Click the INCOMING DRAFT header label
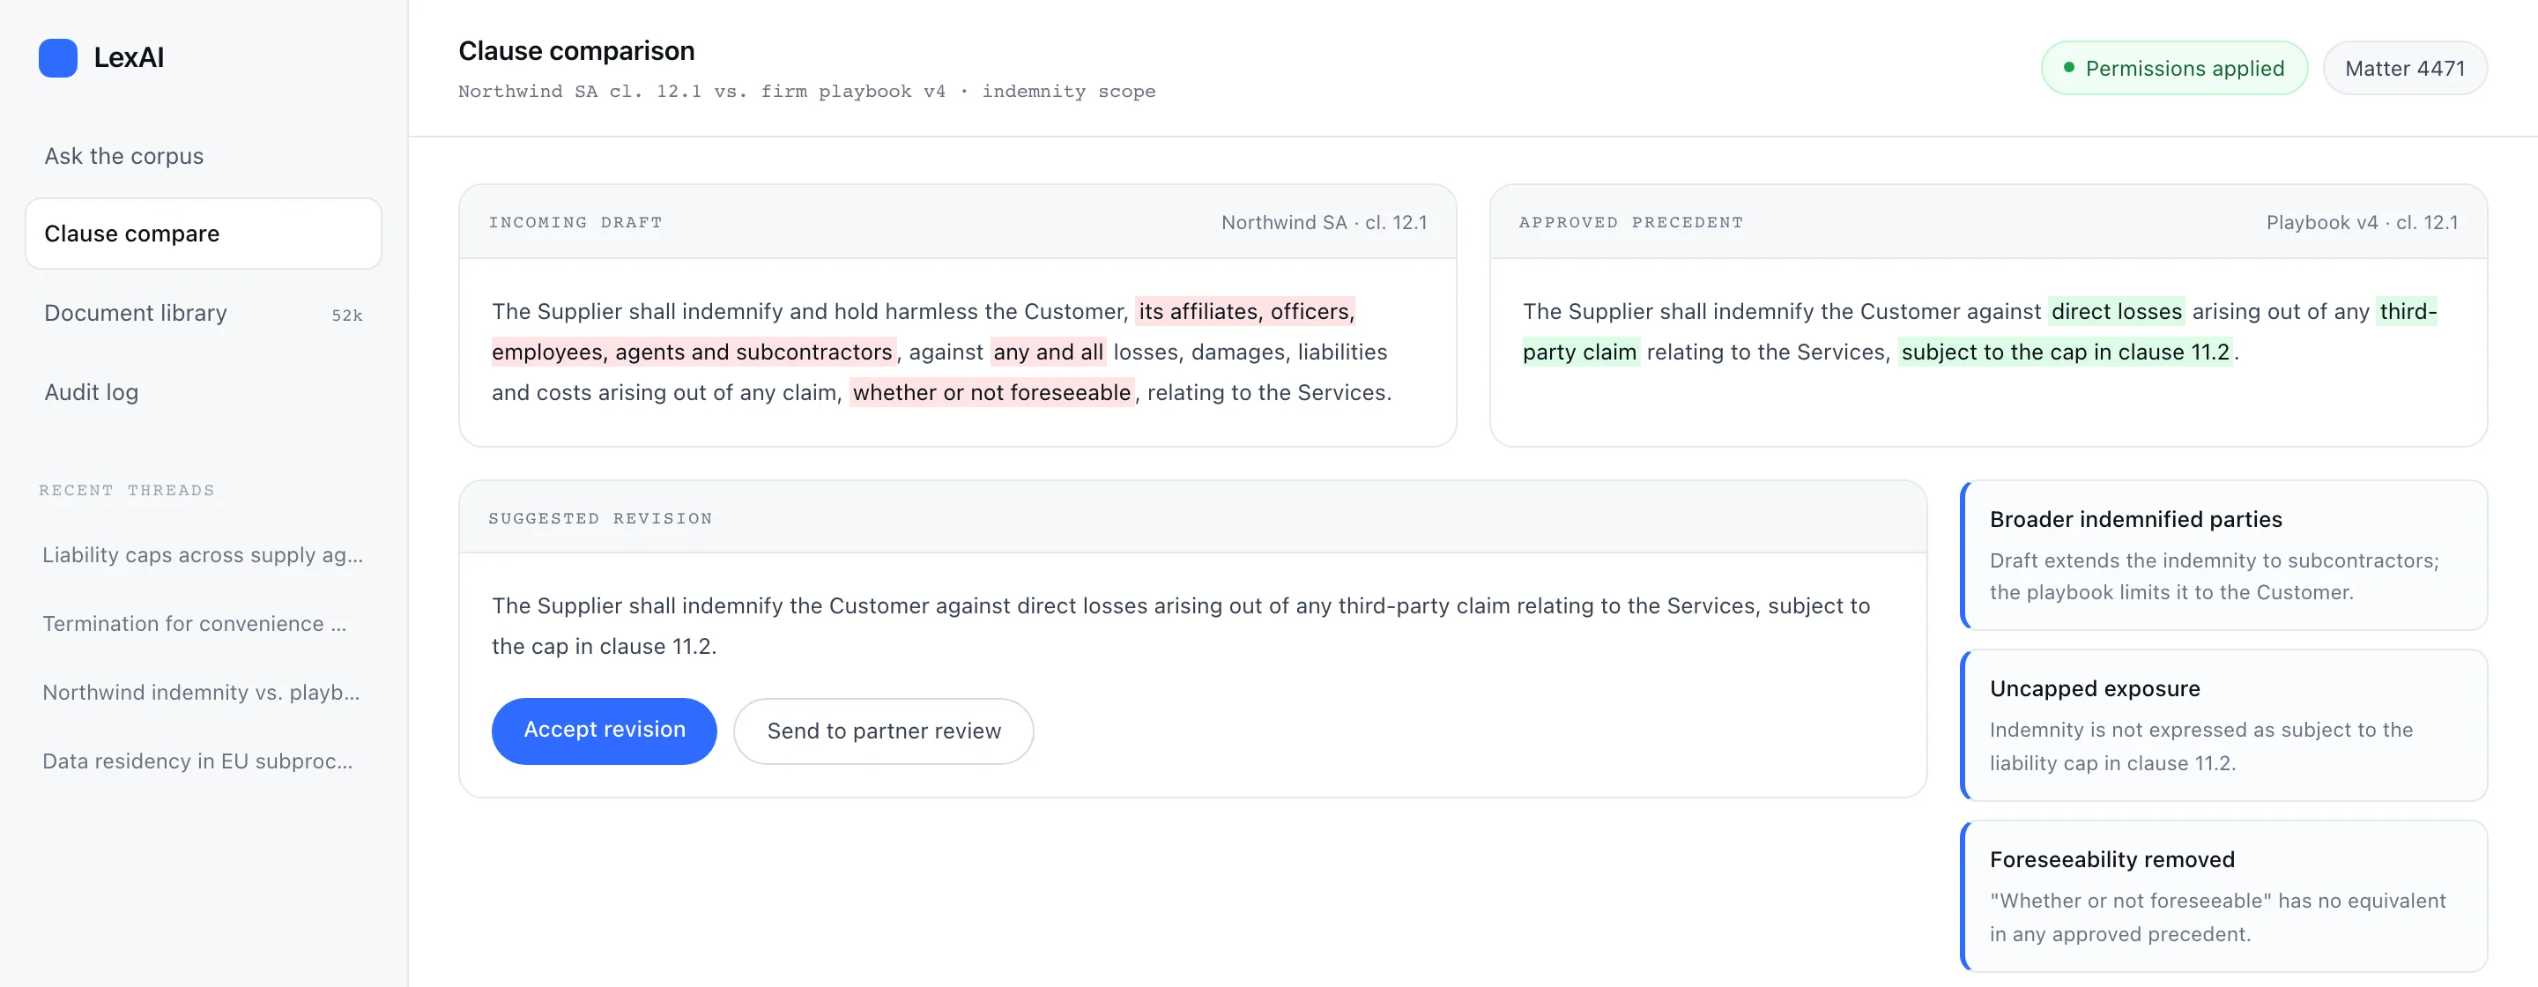This screenshot has height=987, width=2538. click(x=575, y=223)
